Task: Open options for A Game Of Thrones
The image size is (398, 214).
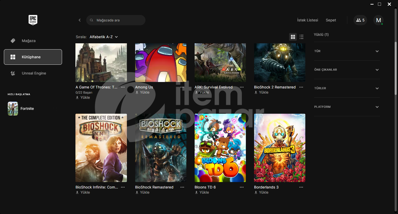Action: tap(123, 87)
